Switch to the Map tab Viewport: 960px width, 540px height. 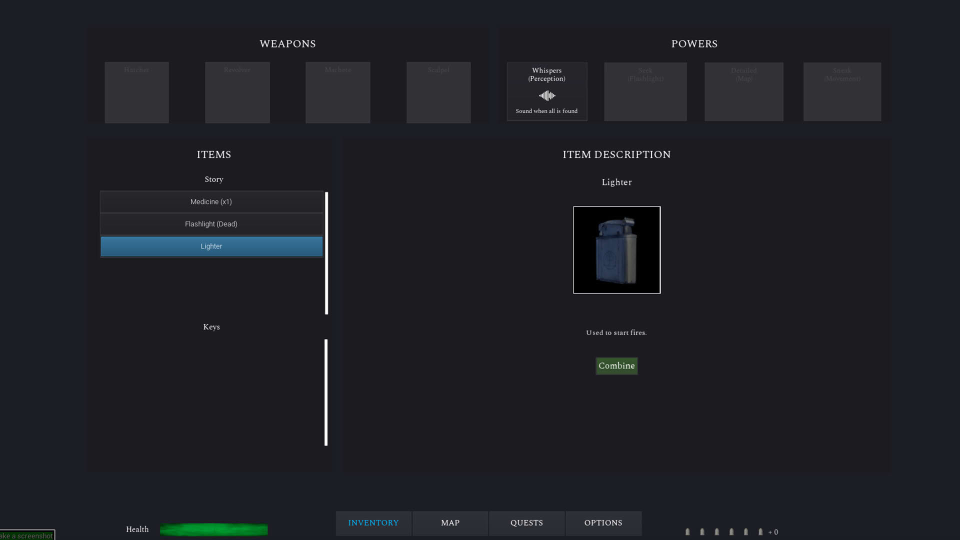pos(450,523)
